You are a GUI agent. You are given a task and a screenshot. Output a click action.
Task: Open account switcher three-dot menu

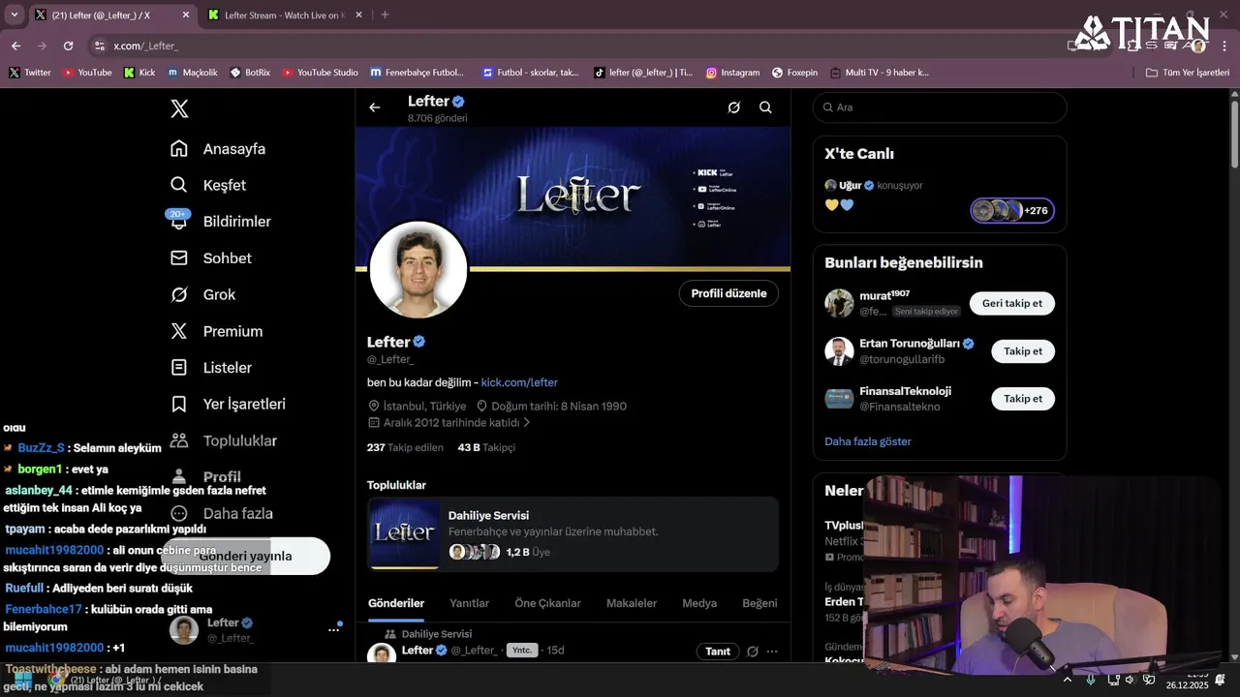coord(333,629)
